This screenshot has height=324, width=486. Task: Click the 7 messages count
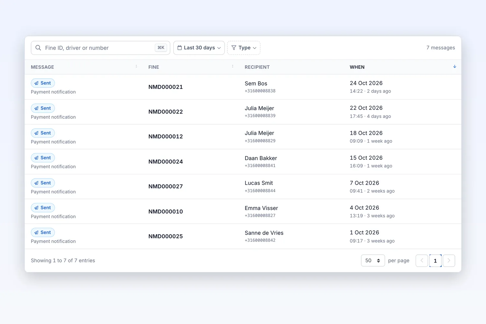point(441,48)
